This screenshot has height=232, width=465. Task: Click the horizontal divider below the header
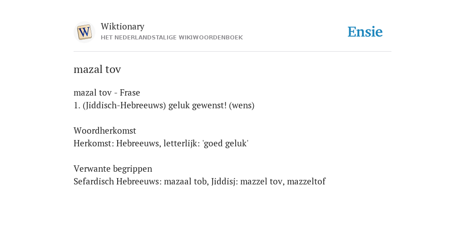click(232, 52)
